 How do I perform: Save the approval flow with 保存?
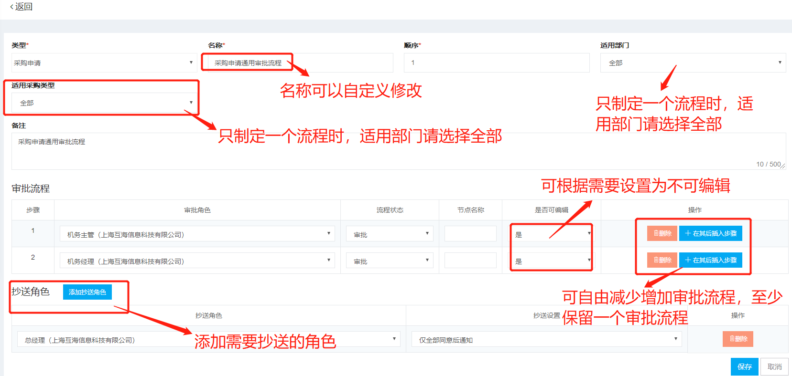pos(745,366)
